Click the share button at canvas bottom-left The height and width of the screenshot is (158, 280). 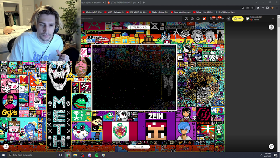click(6, 147)
